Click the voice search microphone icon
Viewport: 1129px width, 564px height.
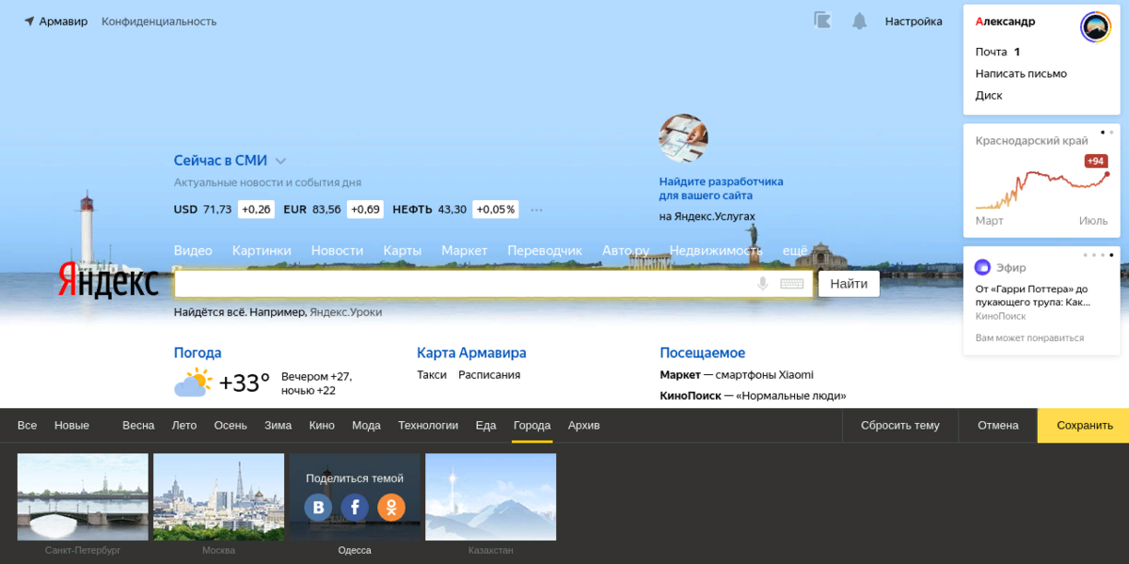(x=763, y=284)
